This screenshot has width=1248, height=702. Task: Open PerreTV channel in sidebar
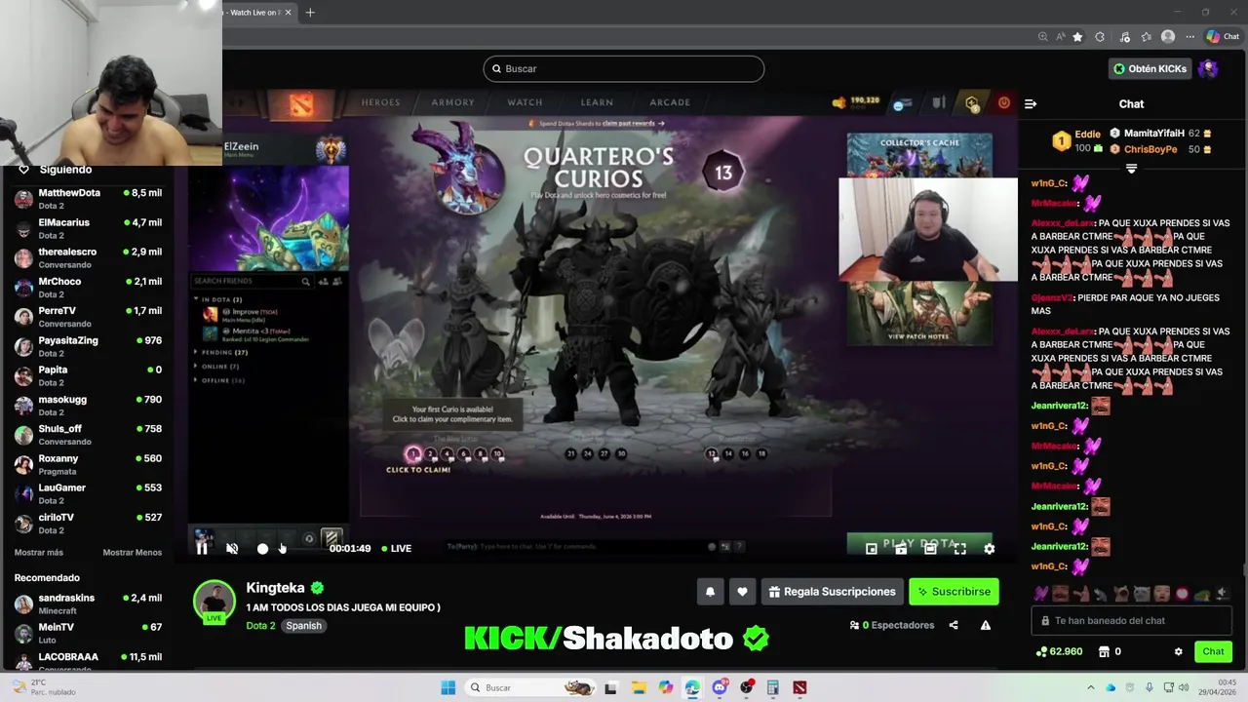(x=88, y=317)
